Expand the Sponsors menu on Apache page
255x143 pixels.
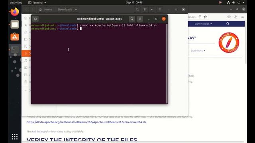198,50
